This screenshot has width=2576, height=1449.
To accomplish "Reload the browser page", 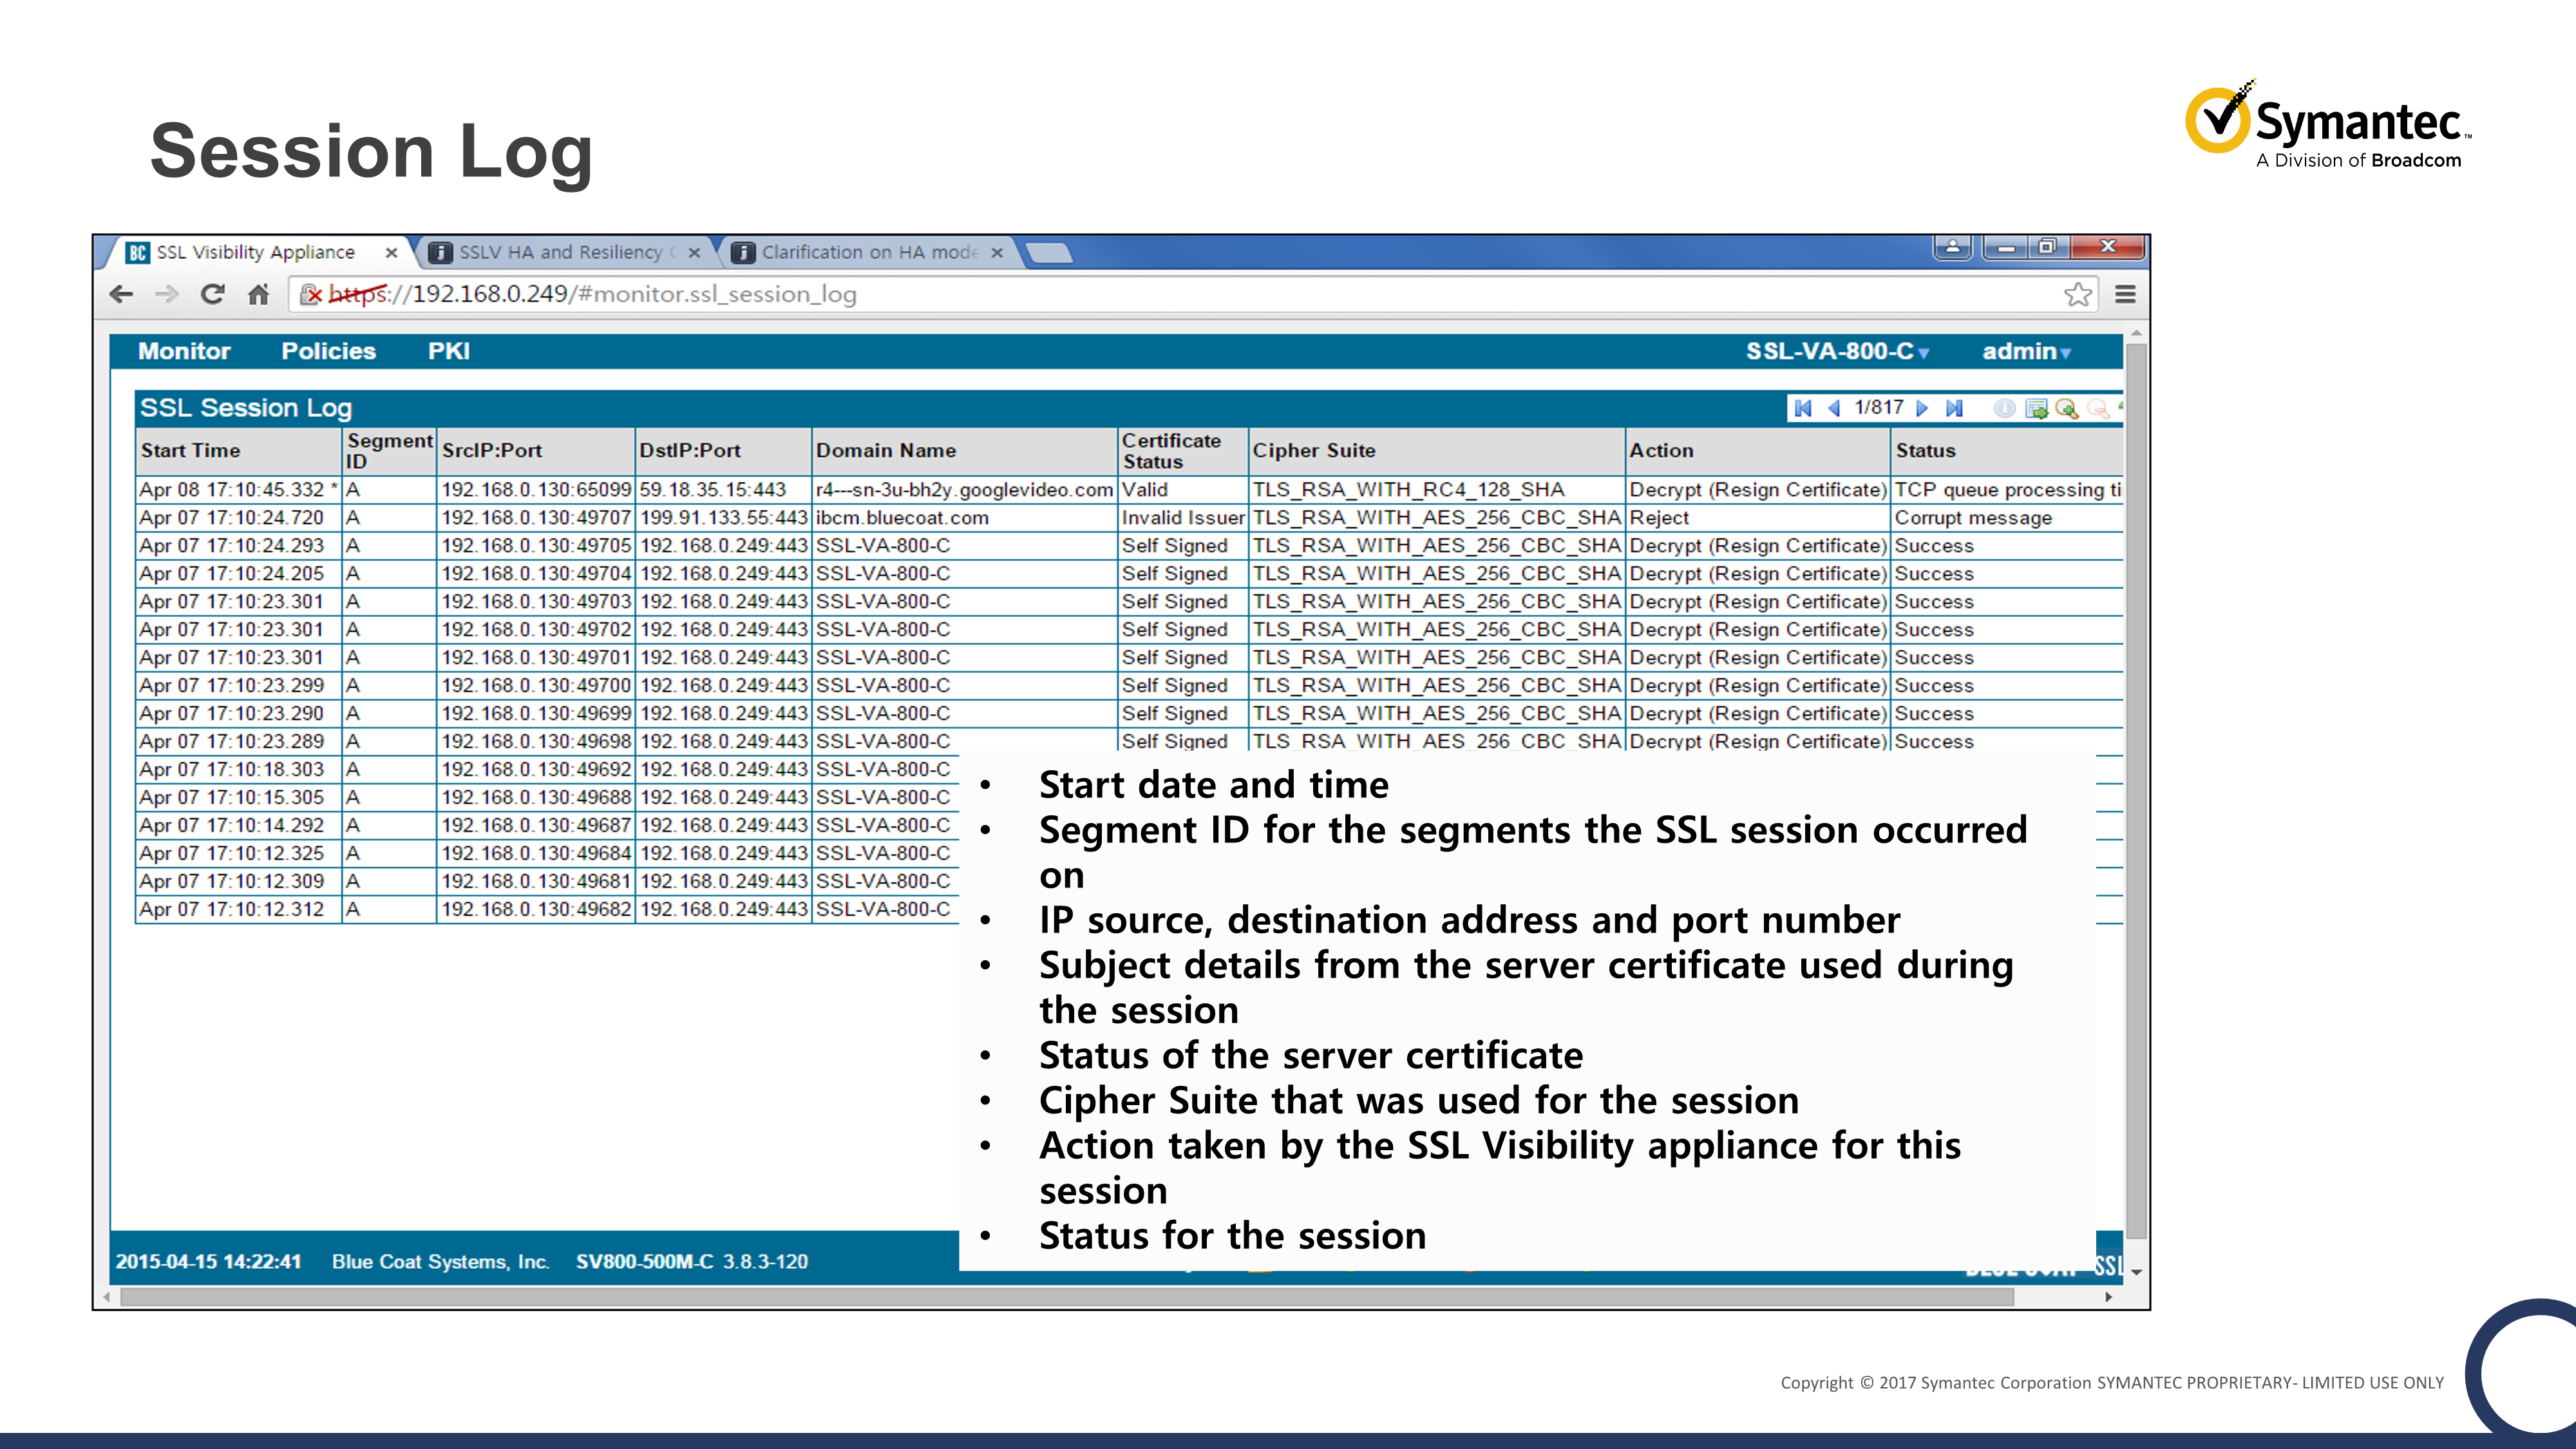I will click(212, 294).
